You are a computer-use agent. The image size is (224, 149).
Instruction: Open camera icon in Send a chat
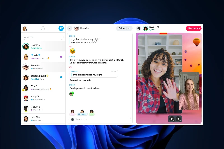pos(73,119)
